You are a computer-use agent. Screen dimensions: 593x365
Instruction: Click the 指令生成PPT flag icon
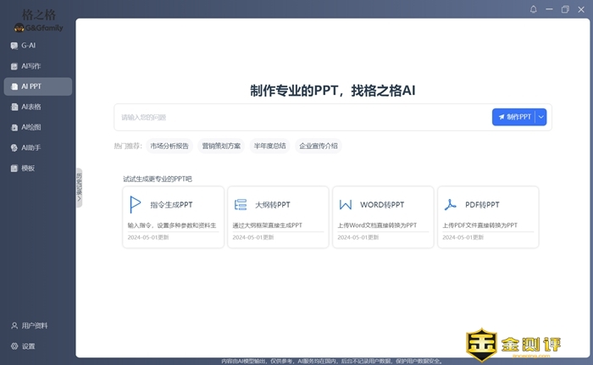[135, 205]
